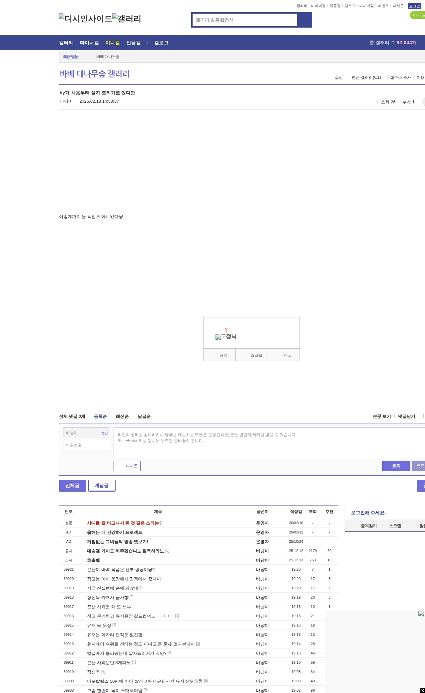Open 이벤트 in the top utility links
425x693 pixels.
coord(383,6)
